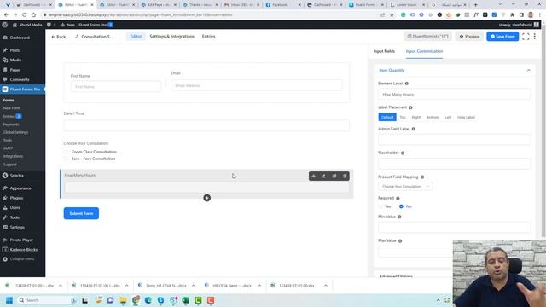Choose Hide Label placement option
546x307 pixels.
(466, 118)
